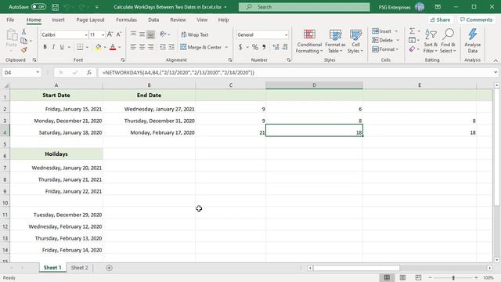Switch to Page Layout tab

point(91,20)
